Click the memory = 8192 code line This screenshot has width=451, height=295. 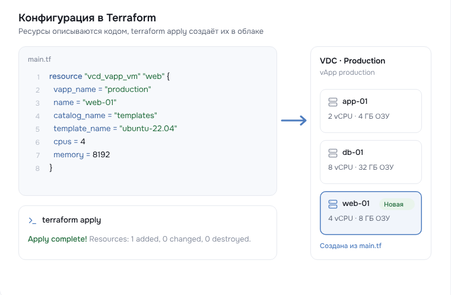tap(82, 154)
